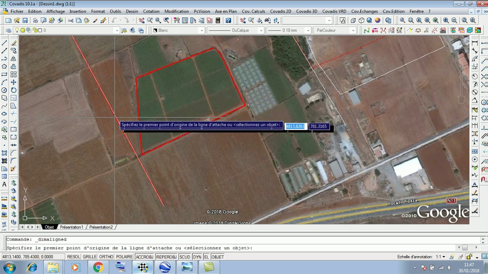488x274 pixels.
Task: Click the Help question mark icon
Action: point(228,21)
